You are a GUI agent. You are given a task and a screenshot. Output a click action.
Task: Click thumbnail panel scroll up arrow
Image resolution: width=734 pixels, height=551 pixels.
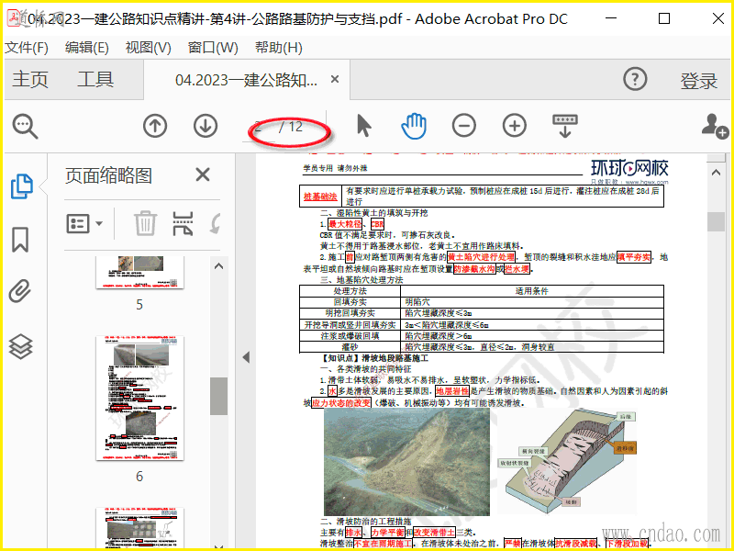tap(218, 266)
